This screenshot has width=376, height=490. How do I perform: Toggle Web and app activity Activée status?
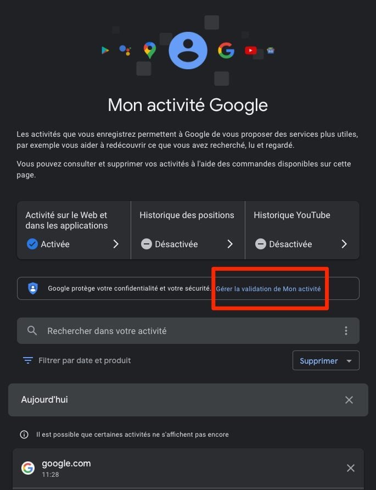click(x=48, y=244)
